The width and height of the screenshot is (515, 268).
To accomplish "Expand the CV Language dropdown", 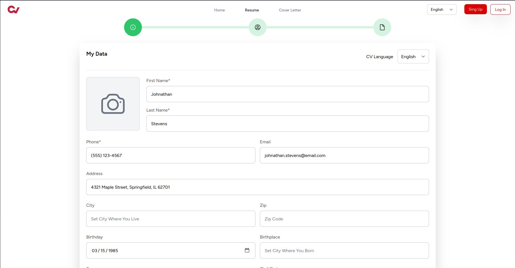I will coord(413,56).
